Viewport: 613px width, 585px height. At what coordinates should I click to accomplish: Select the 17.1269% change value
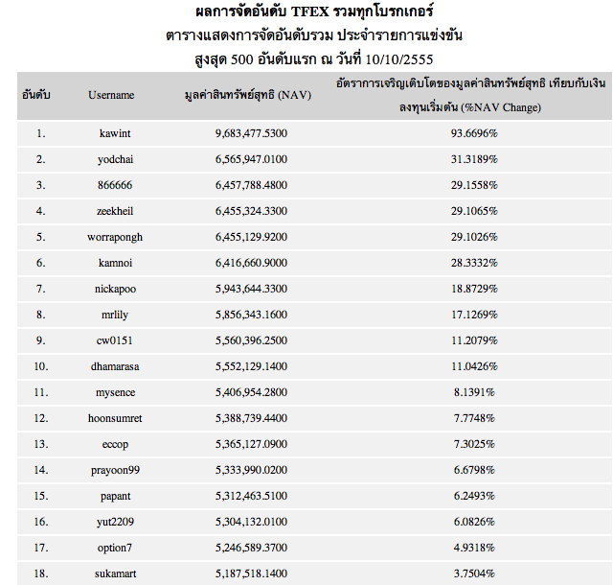tap(474, 315)
